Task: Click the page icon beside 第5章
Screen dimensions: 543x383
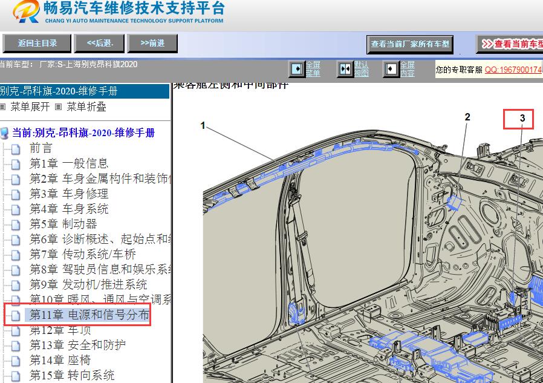Action: pos(16,225)
